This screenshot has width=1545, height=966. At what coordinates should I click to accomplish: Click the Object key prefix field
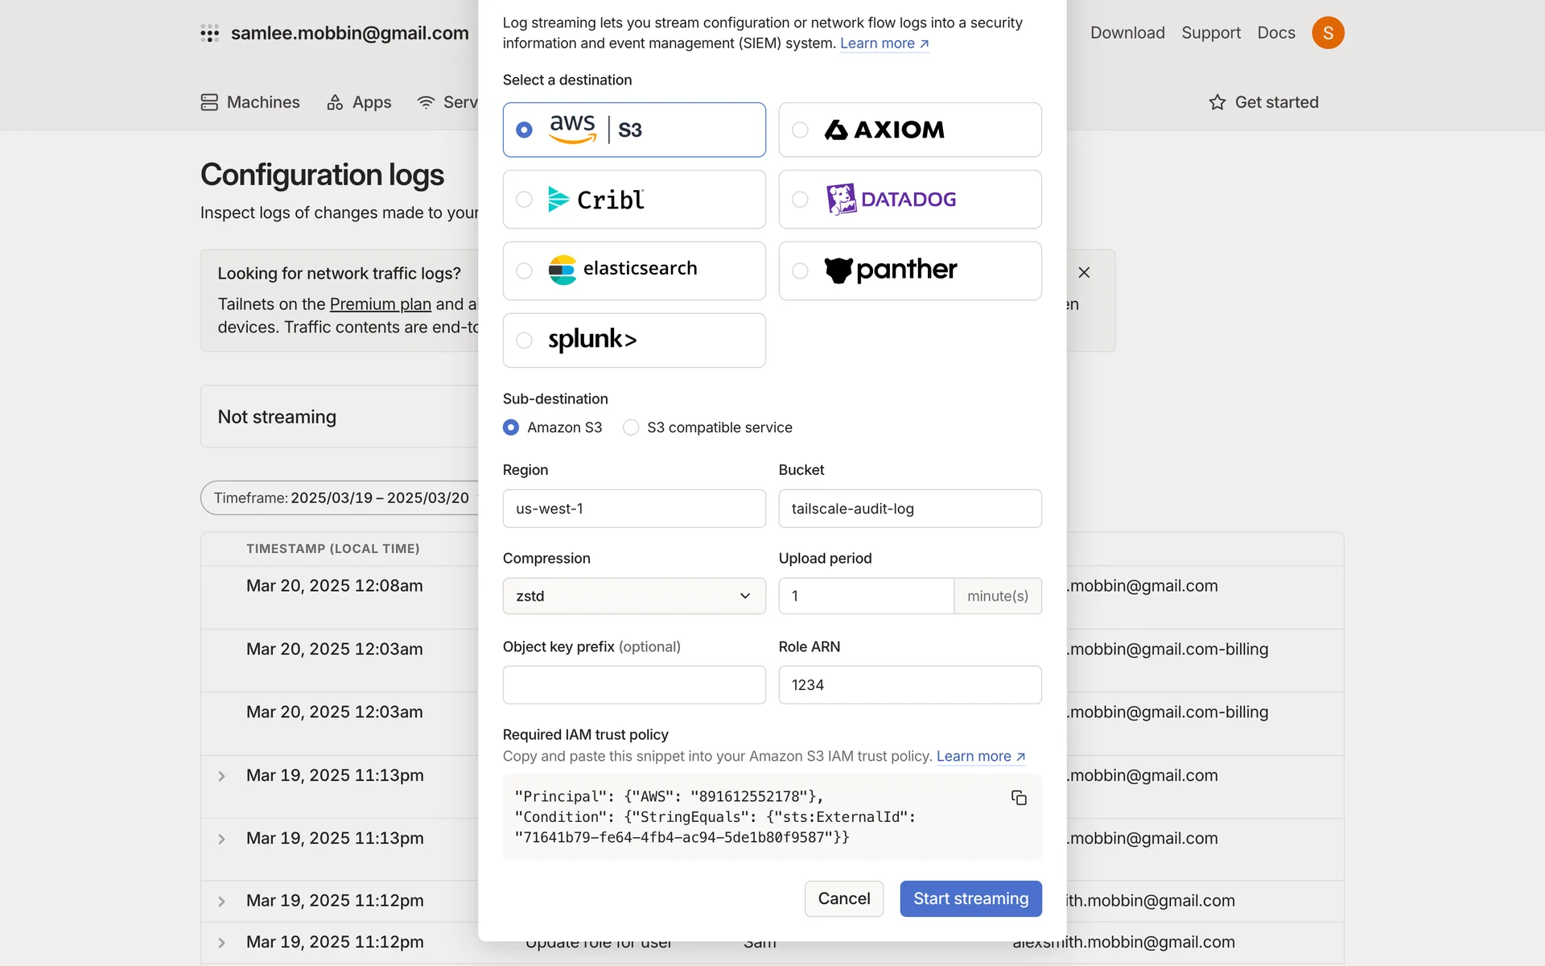(634, 685)
